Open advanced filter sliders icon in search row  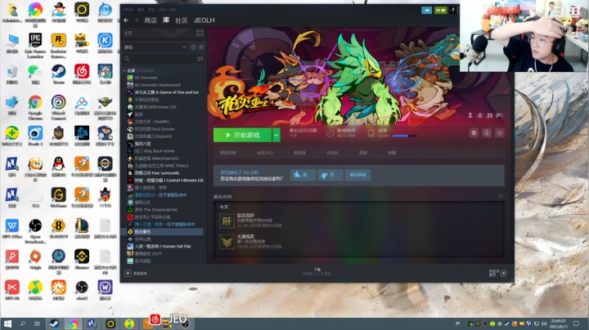(x=200, y=59)
